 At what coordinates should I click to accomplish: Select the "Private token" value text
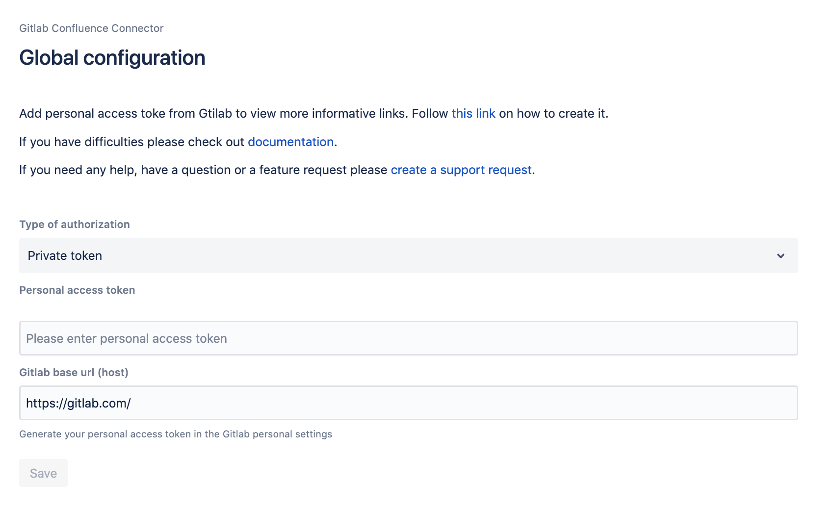tap(65, 255)
